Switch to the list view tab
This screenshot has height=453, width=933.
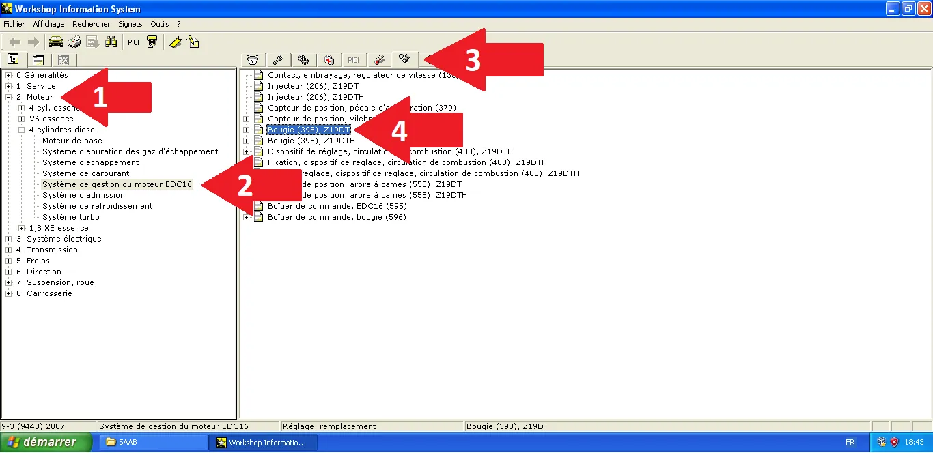[x=38, y=59]
